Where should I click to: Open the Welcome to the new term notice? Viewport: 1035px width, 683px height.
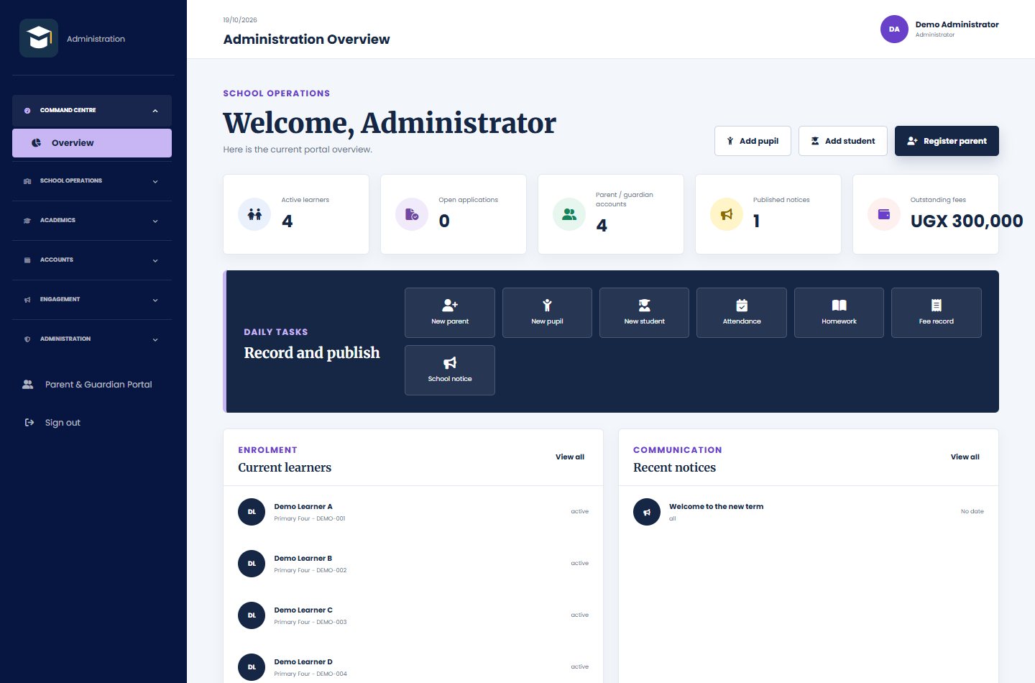(x=717, y=507)
